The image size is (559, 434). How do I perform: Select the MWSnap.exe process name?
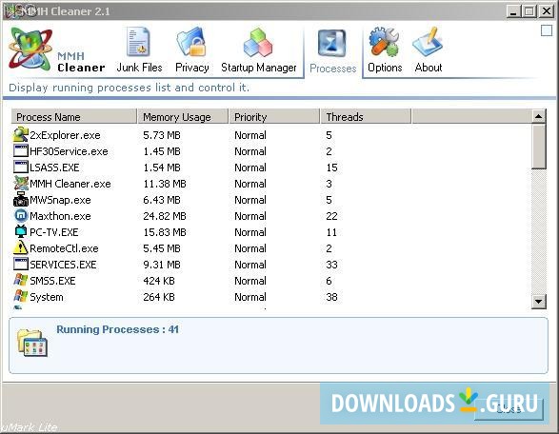[60, 200]
